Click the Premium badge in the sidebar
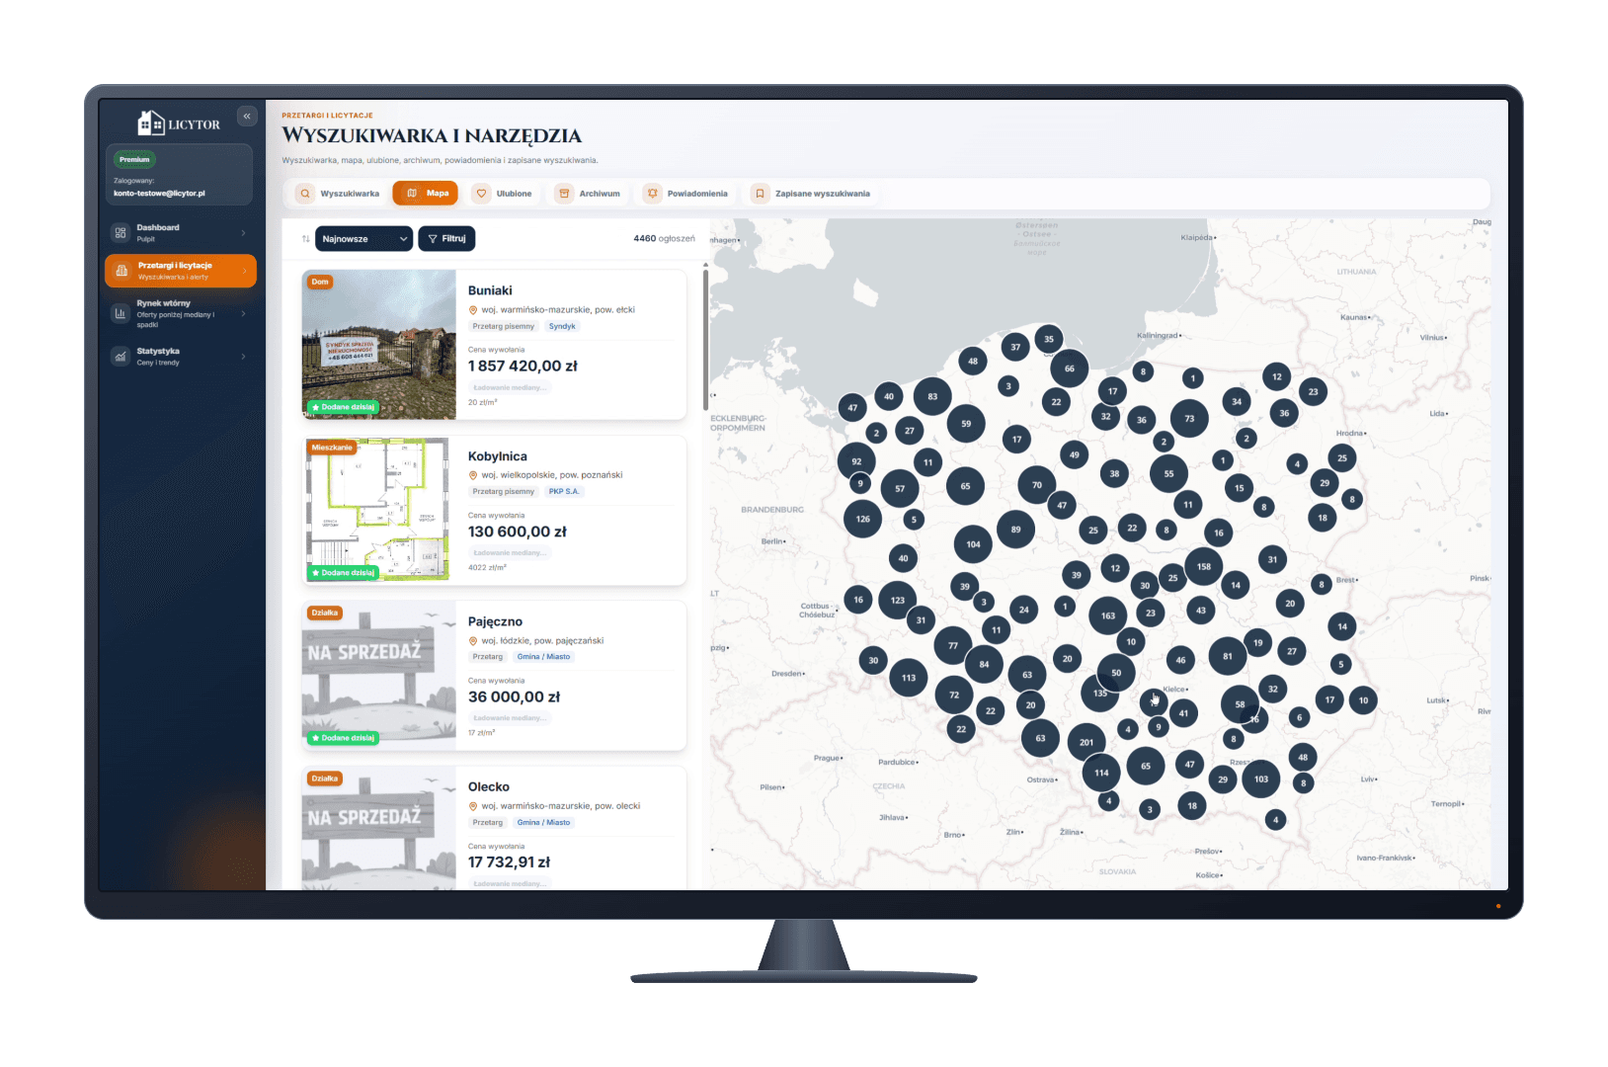This screenshot has width=1608, height=1067. [x=134, y=159]
